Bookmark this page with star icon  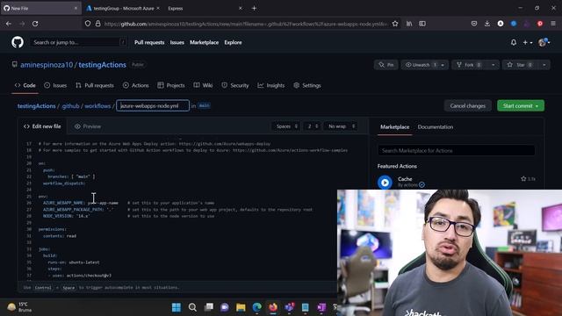tap(395, 24)
